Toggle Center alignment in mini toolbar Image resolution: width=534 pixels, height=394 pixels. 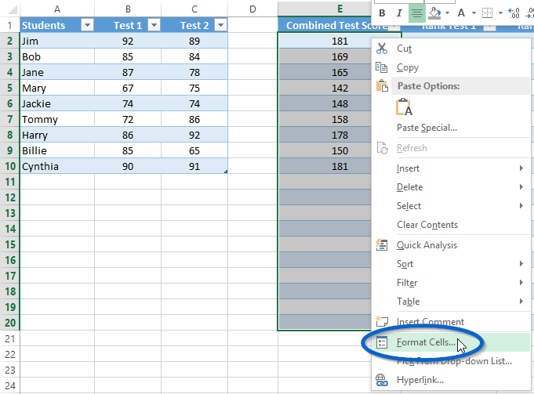tap(417, 13)
